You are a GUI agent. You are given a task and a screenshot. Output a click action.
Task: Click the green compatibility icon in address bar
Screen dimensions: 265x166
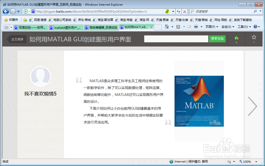tap(167, 11)
